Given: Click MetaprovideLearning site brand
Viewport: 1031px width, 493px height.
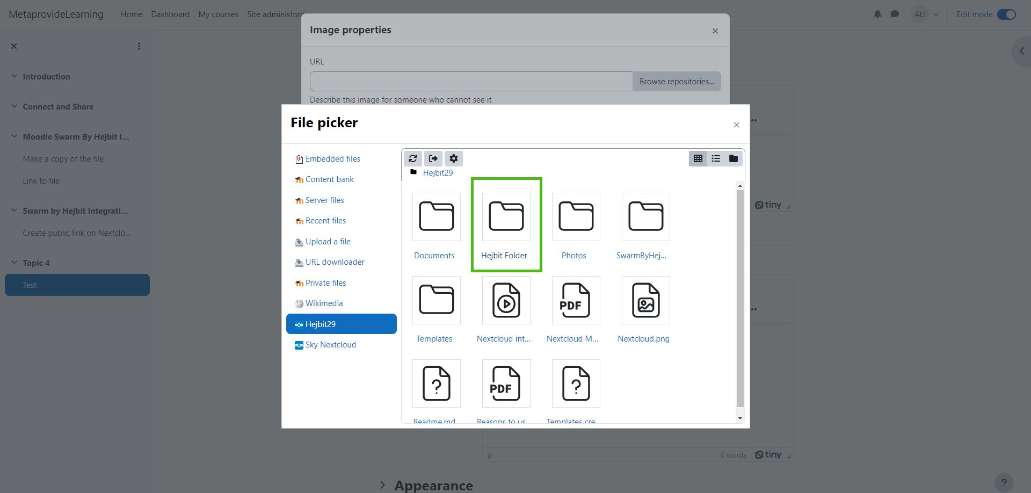Looking at the screenshot, I should [x=56, y=15].
